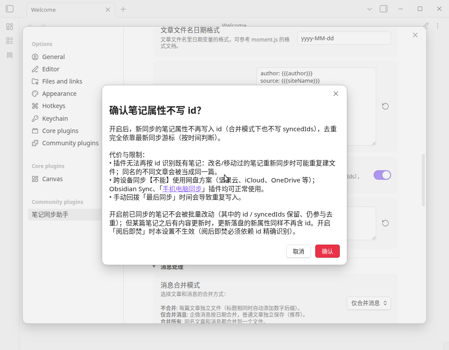
Task: Add a new tab with plus
Action: tap(123, 9)
